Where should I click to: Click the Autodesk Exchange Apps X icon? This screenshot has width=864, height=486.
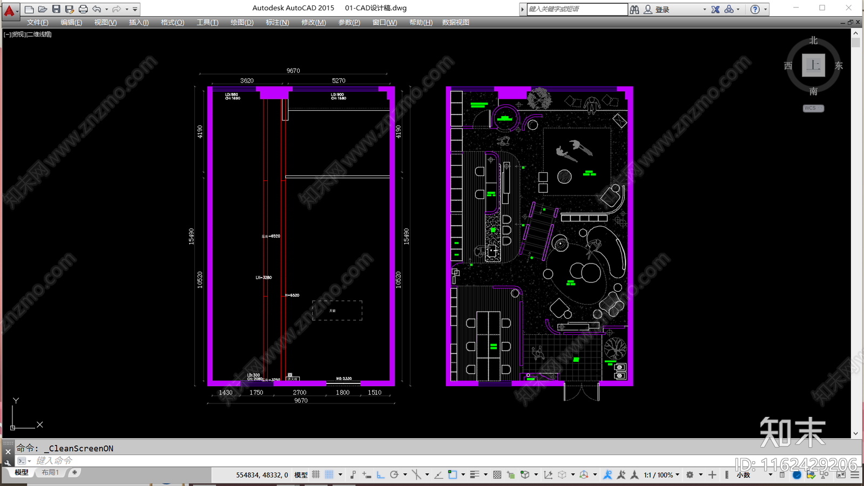coord(715,9)
